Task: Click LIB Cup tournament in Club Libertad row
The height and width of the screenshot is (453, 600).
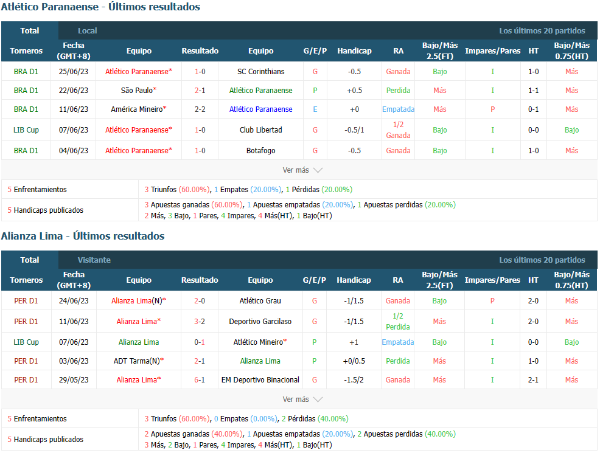Action: pos(26,130)
